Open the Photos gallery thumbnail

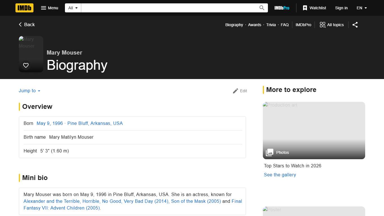[314, 130]
